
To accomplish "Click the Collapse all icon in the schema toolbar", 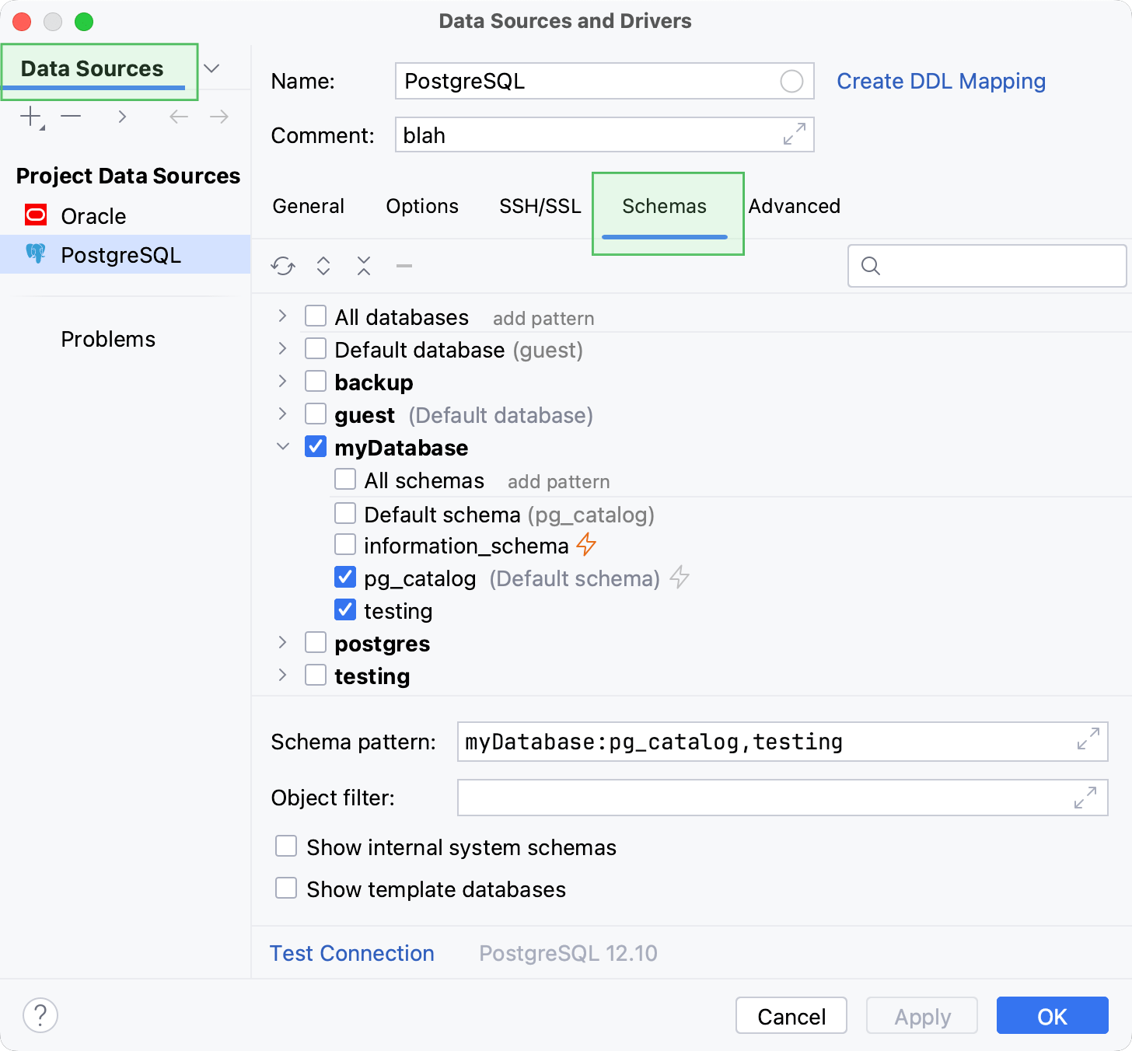I will click(x=364, y=266).
